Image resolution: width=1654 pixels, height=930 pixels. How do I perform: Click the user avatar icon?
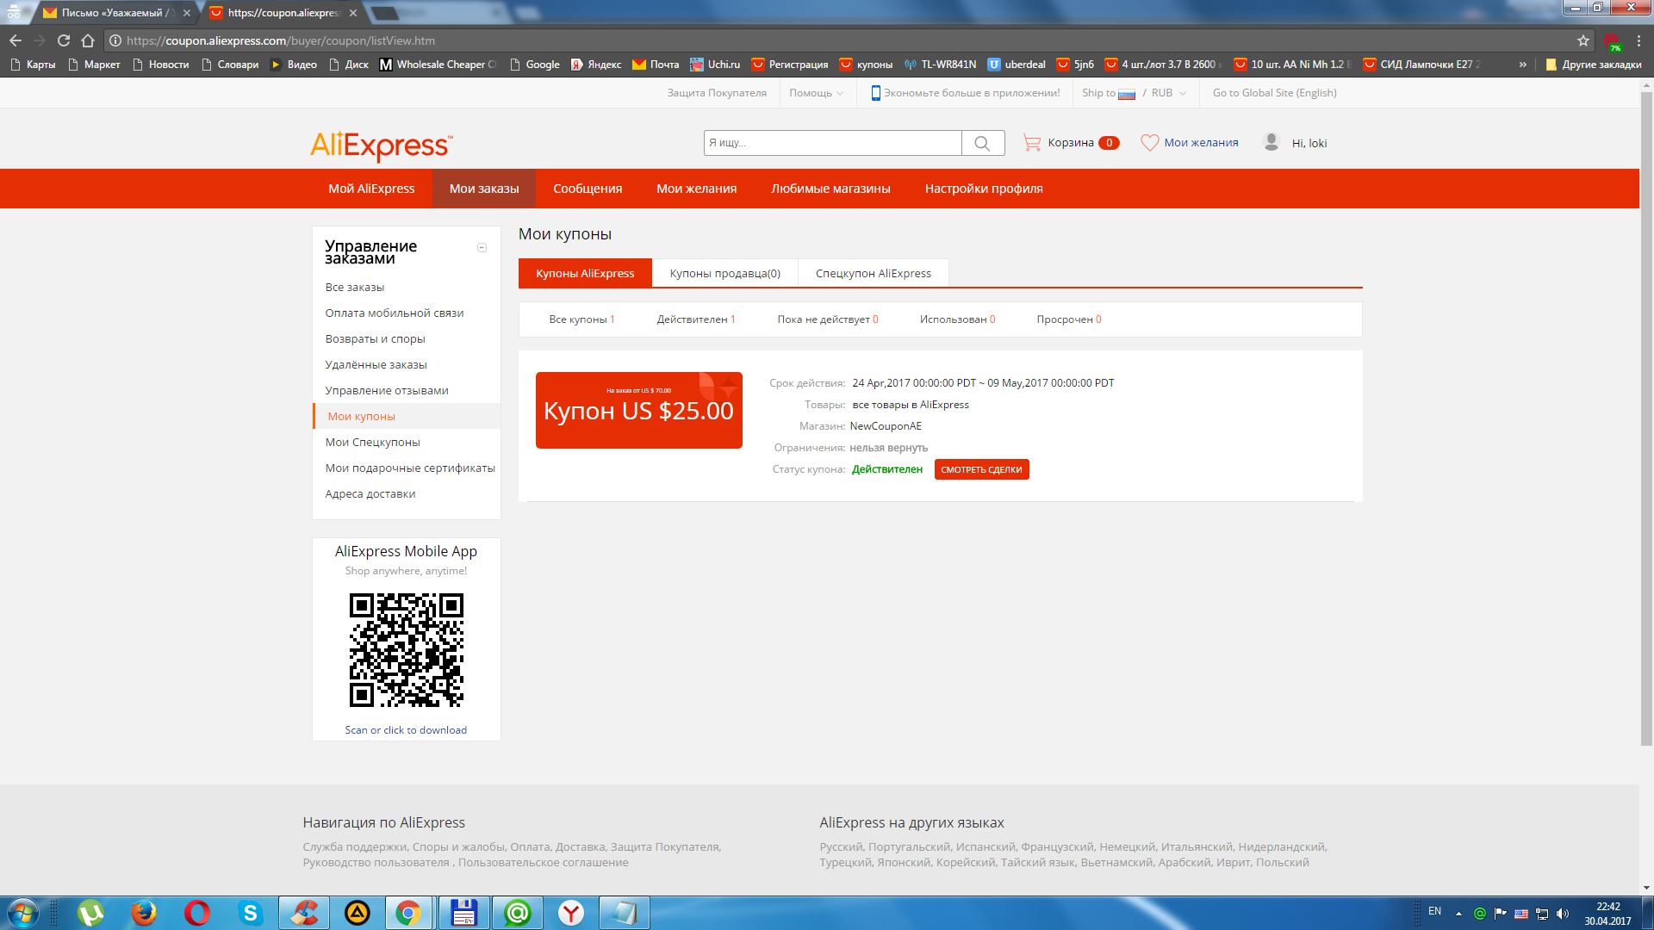pyautogui.click(x=1272, y=142)
